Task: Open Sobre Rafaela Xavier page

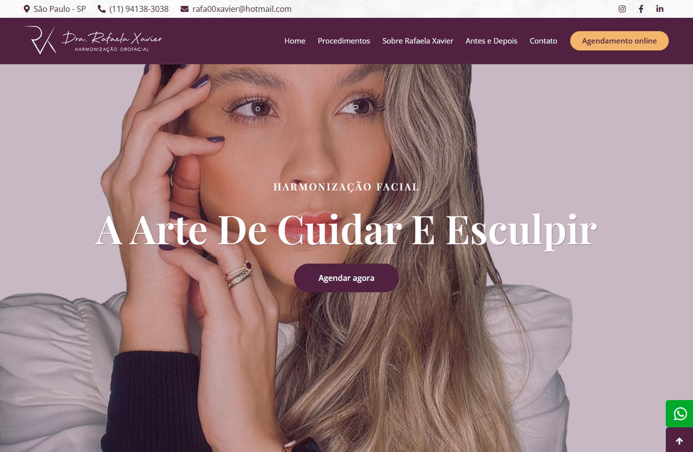Action: (x=418, y=41)
